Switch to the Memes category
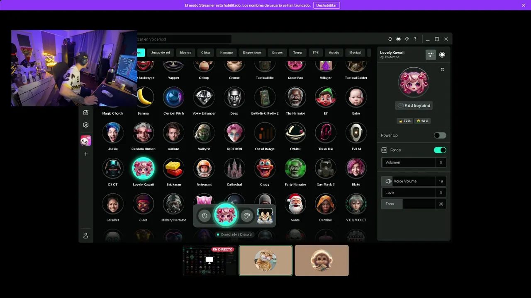Viewport: 531px width, 298px height. (x=185, y=53)
